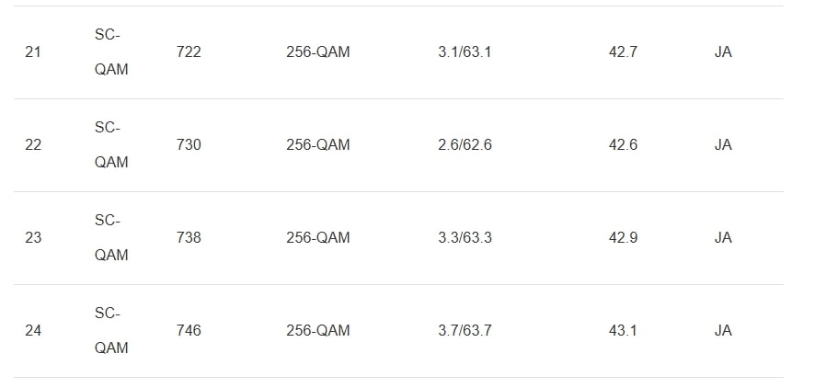Select the 738 frequency cell

click(x=188, y=238)
